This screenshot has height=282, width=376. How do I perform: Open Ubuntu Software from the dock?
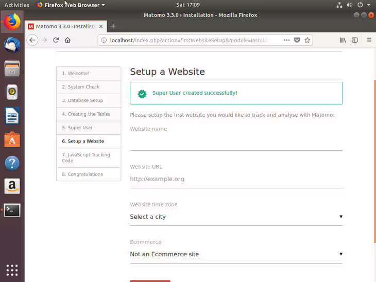12,139
